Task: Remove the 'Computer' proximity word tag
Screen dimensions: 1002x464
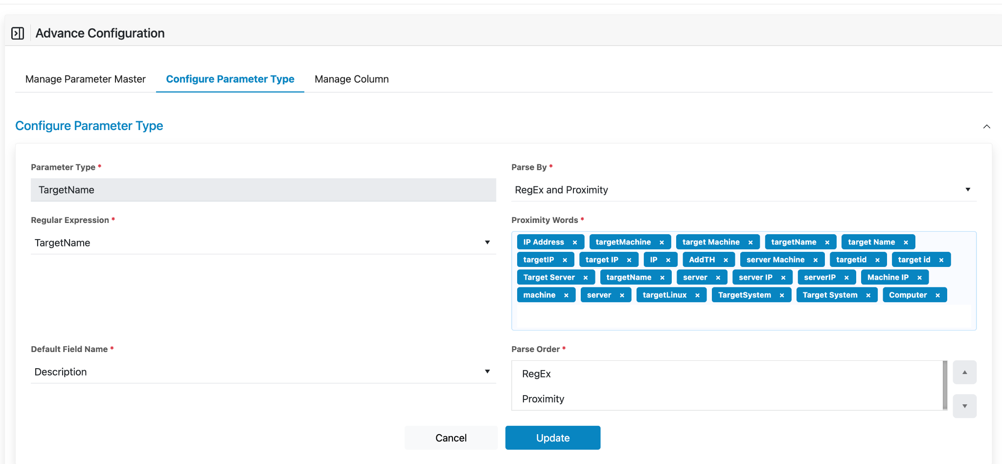Action: 937,295
